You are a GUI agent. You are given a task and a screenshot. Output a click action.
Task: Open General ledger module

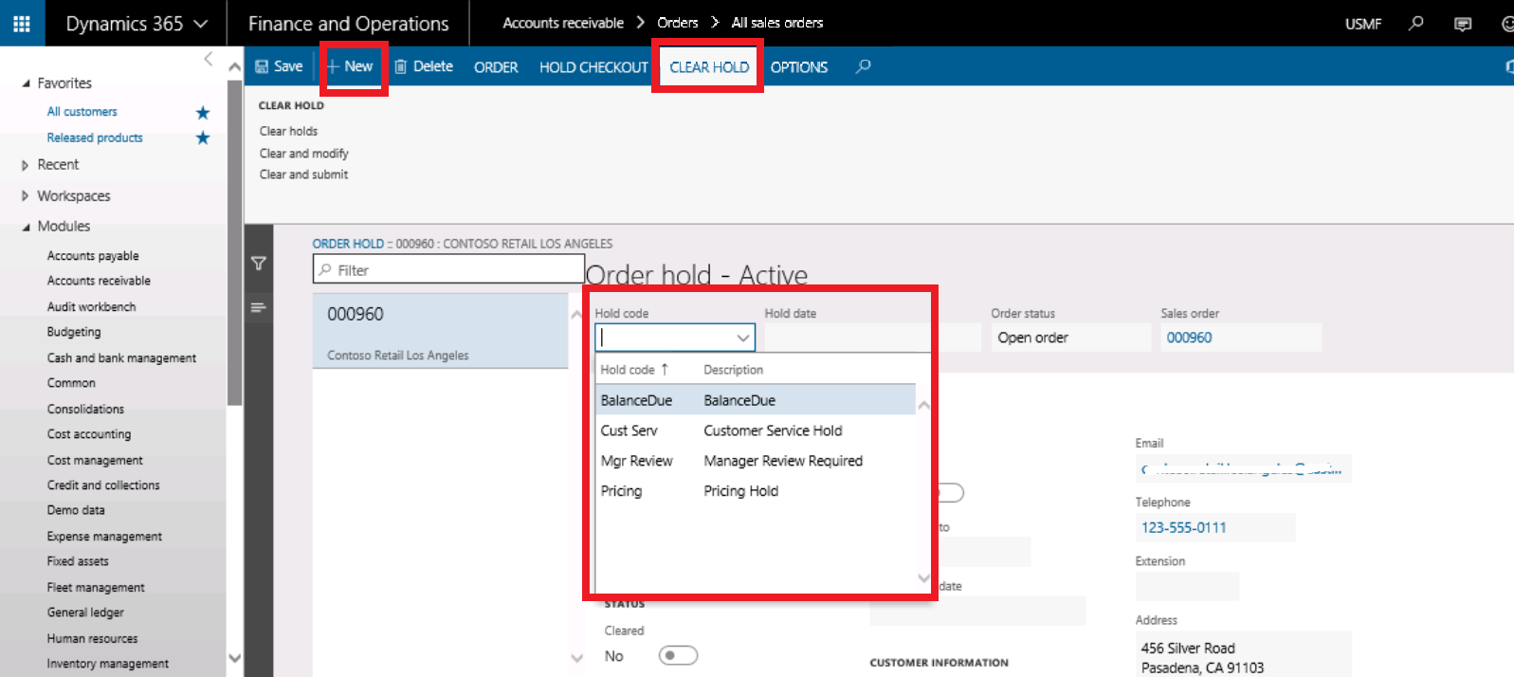click(85, 613)
